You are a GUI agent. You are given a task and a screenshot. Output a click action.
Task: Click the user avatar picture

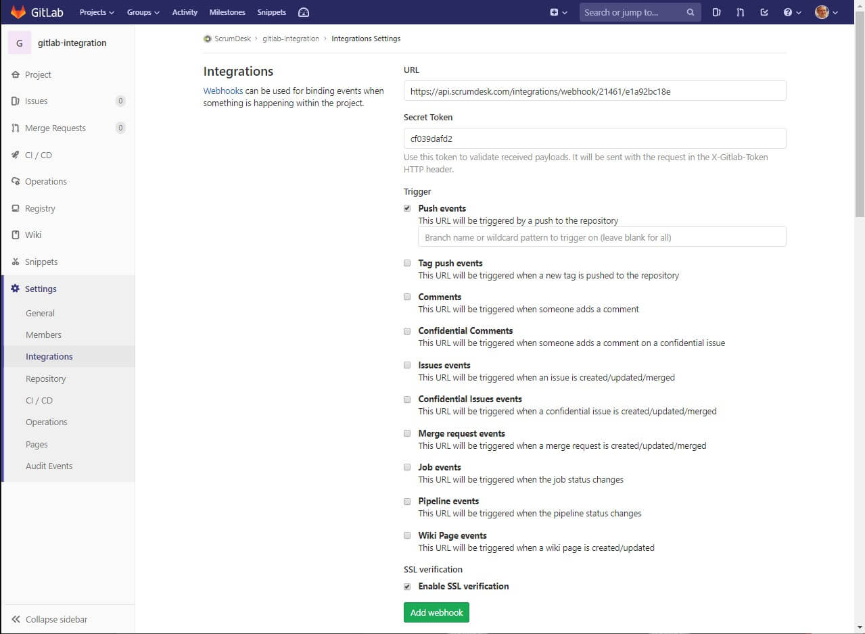click(x=822, y=12)
